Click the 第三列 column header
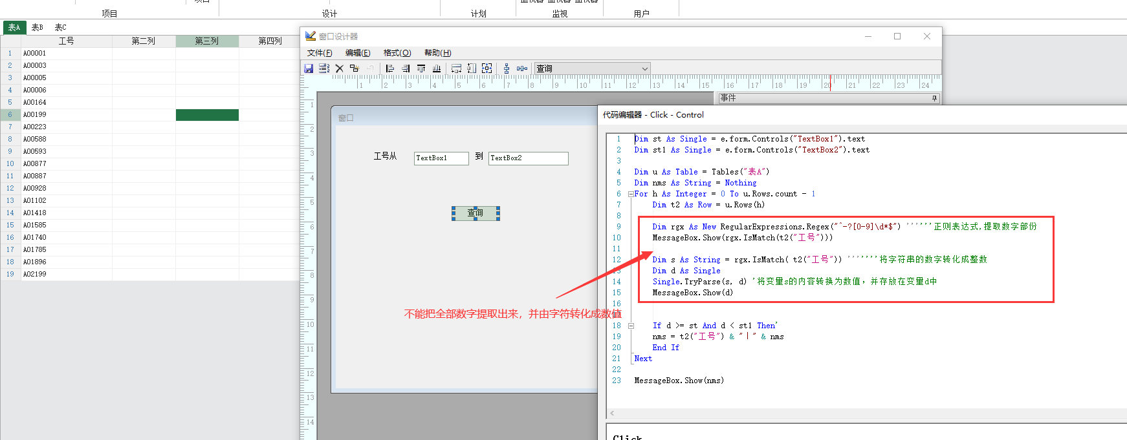 (x=207, y=41)
